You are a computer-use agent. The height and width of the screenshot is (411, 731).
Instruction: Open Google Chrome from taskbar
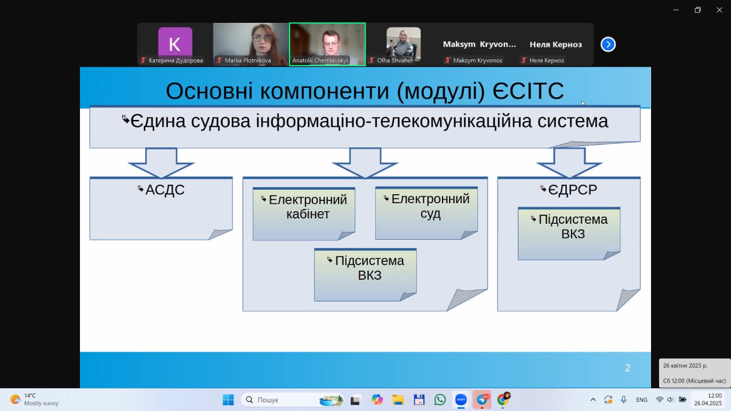(x=503, y=400)
